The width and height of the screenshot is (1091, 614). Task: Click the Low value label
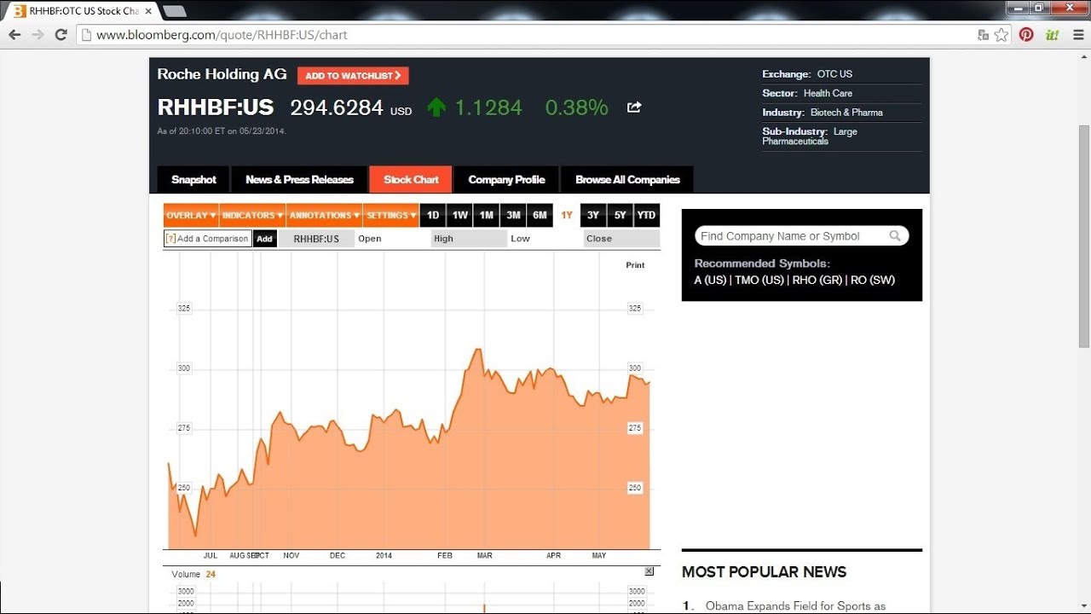coord(520,239)
